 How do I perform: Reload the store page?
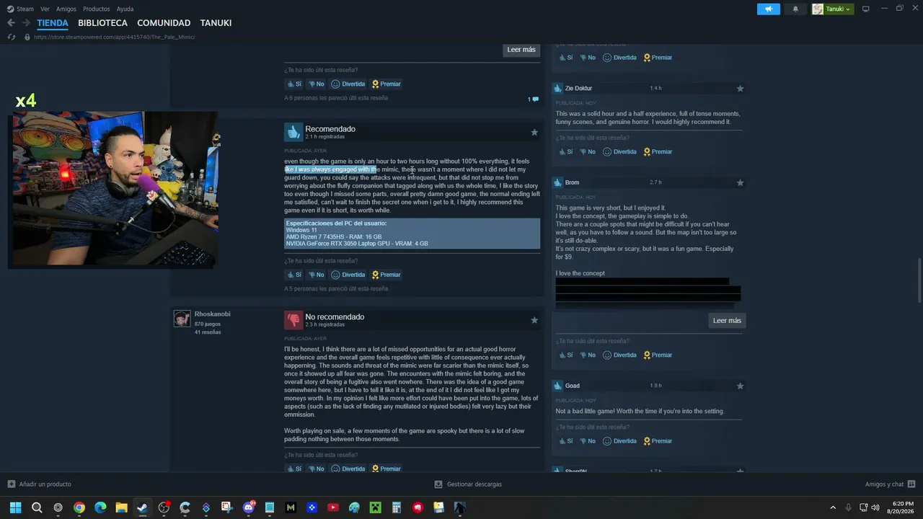click(11, 37)
